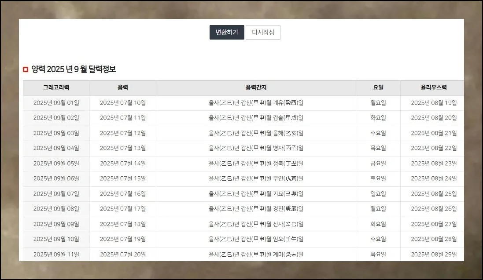Screen dimensions: 483x280
Task: Select the row for 2025년 09월 05일
Action: tap(56, 164)
